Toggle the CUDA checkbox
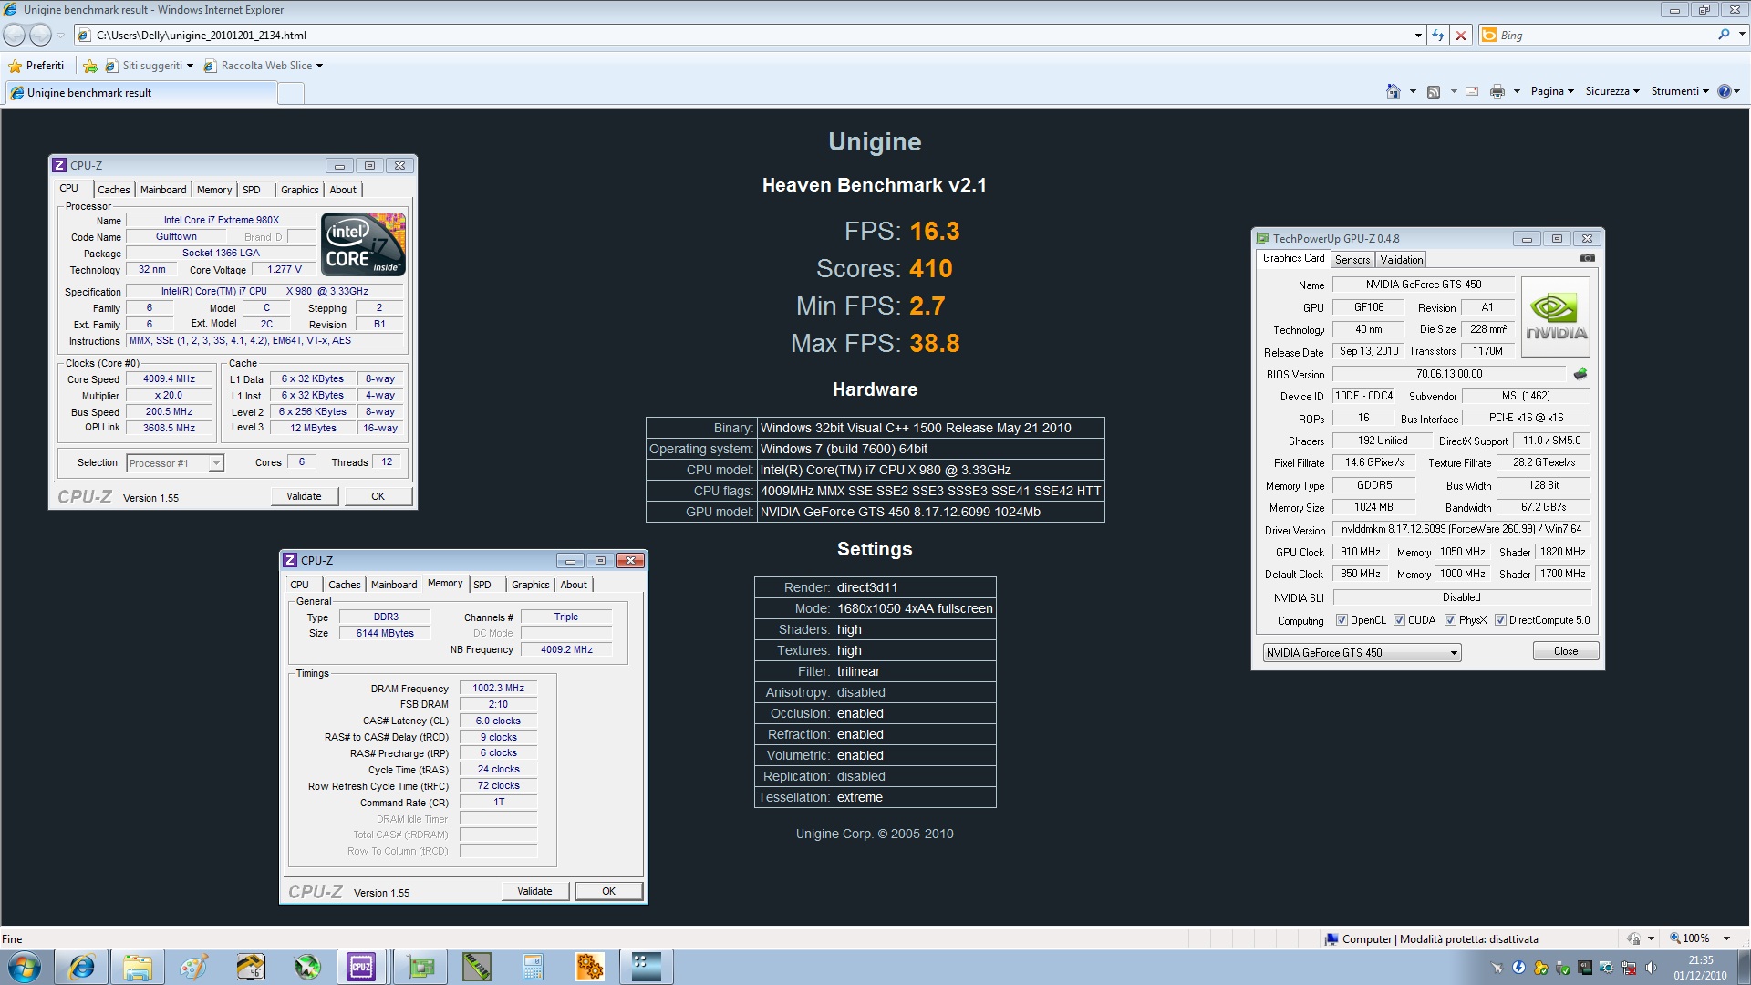The width and height of the screenshot is (1751, 985). 1399,620
